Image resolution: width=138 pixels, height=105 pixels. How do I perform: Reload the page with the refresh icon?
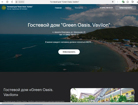[x=12, y=2]
